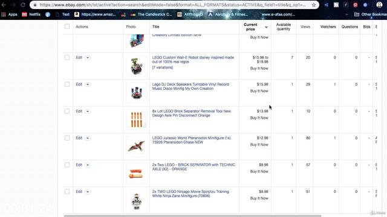
Task: Open the DJ Deck Speakers photo thumbnail
Action: pos(136,93)
